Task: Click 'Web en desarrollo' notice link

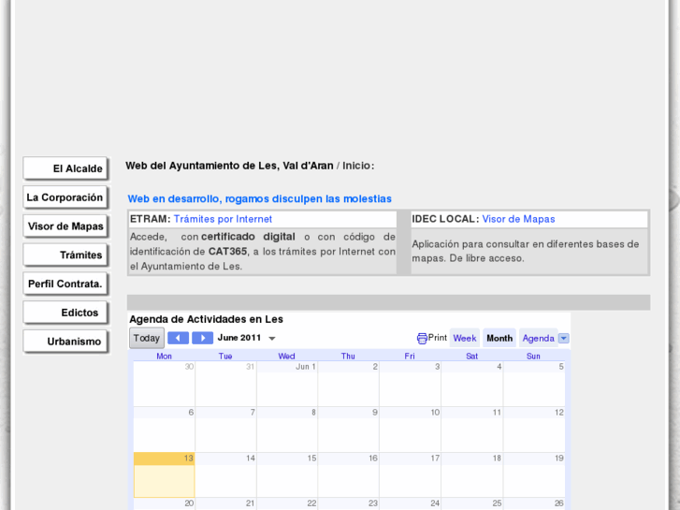Action: click(259, 198)
